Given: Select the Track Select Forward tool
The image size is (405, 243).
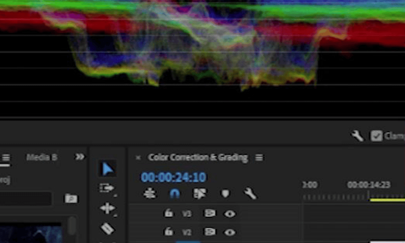Looking at the screenshot, I should click(107, 188).
